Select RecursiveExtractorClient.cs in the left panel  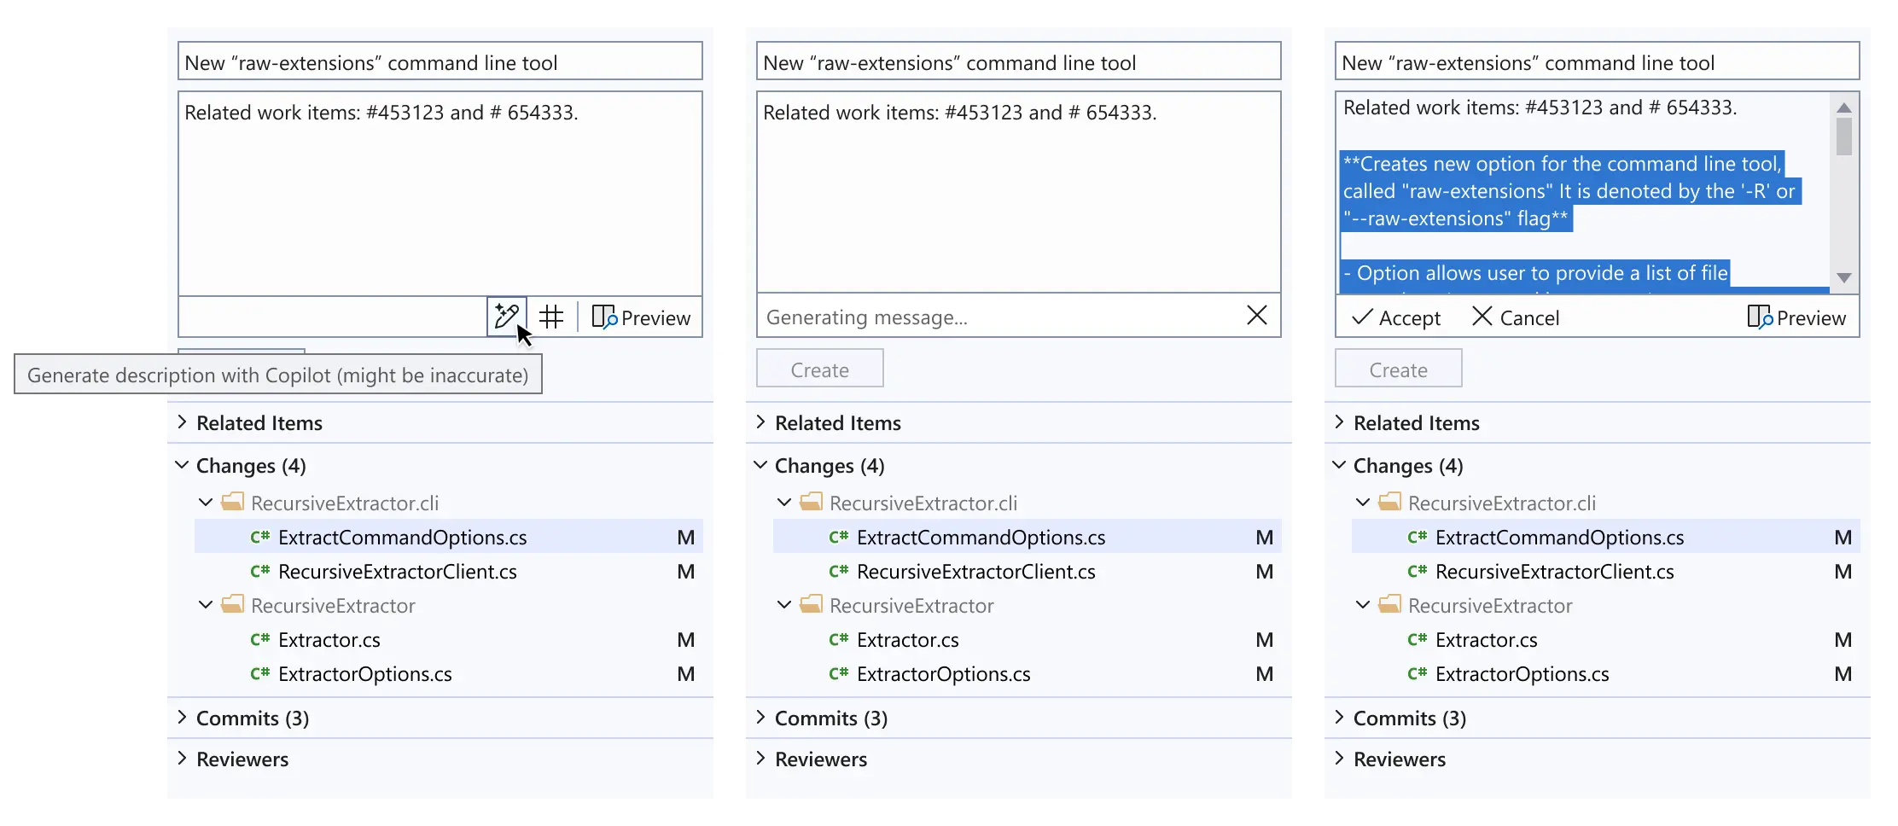[397, 572]
